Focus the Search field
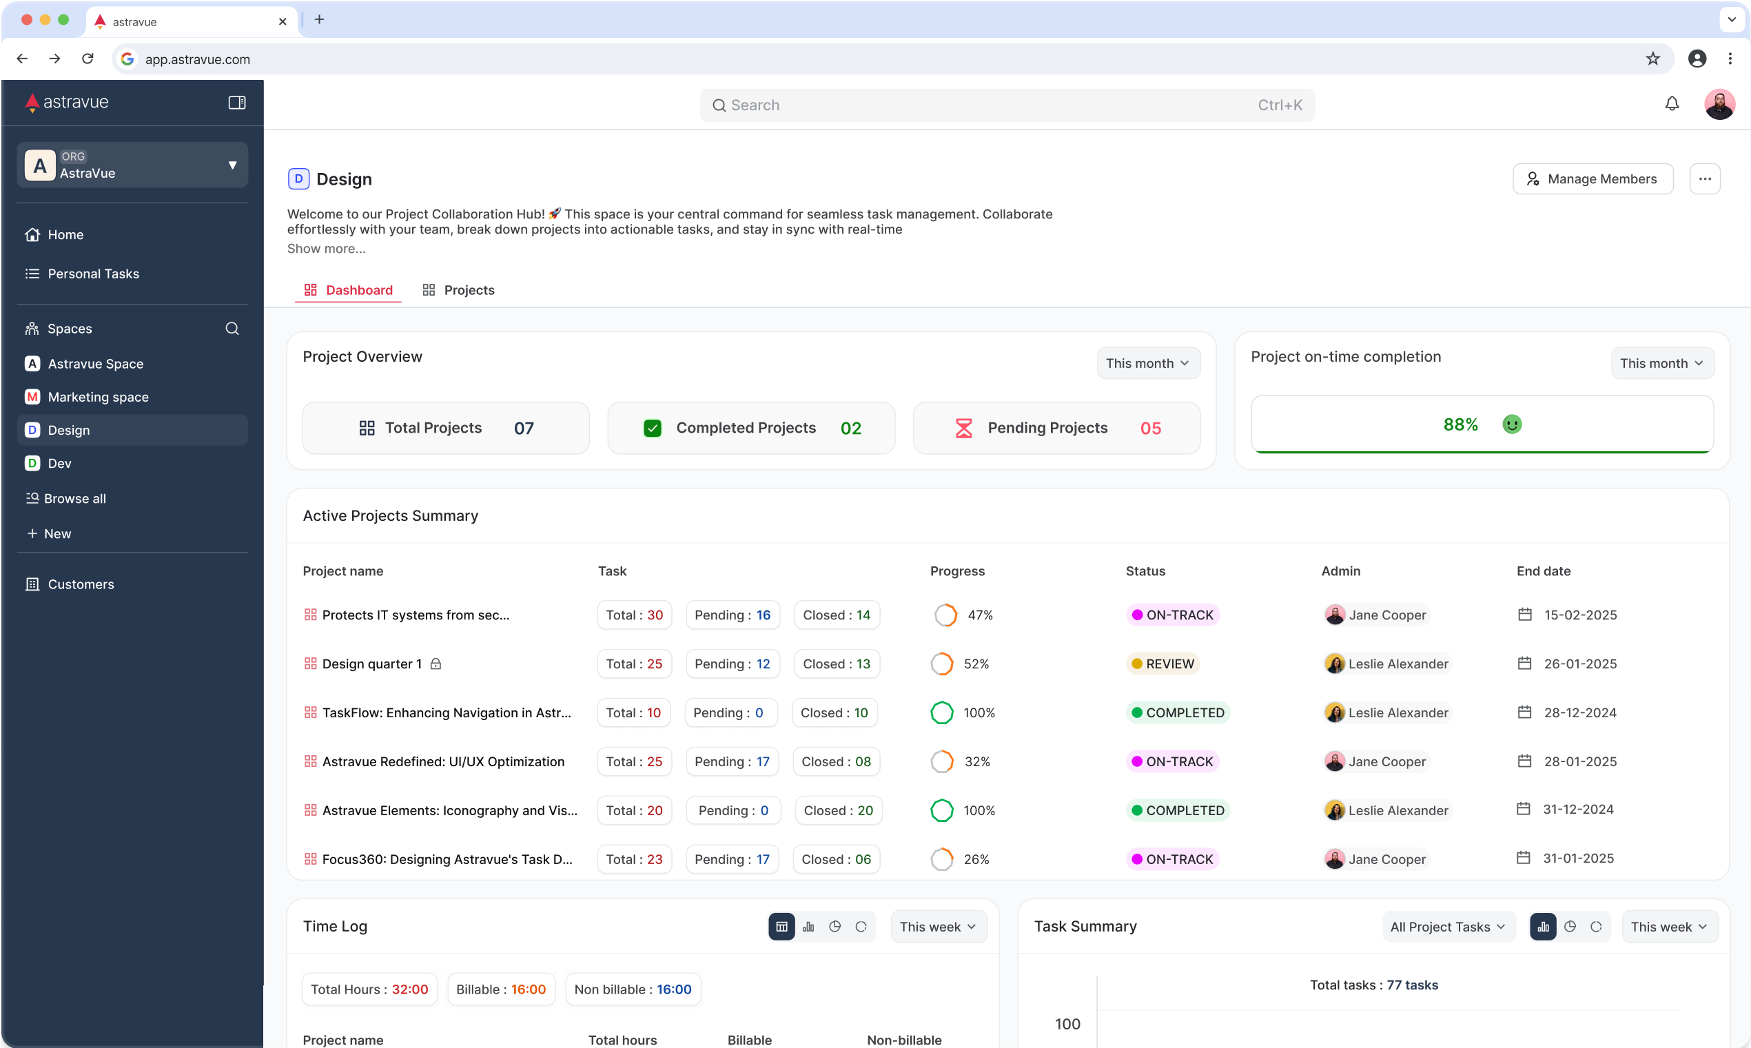The width and height of the screenshot is (1751, 1048). pos(1007,105)
